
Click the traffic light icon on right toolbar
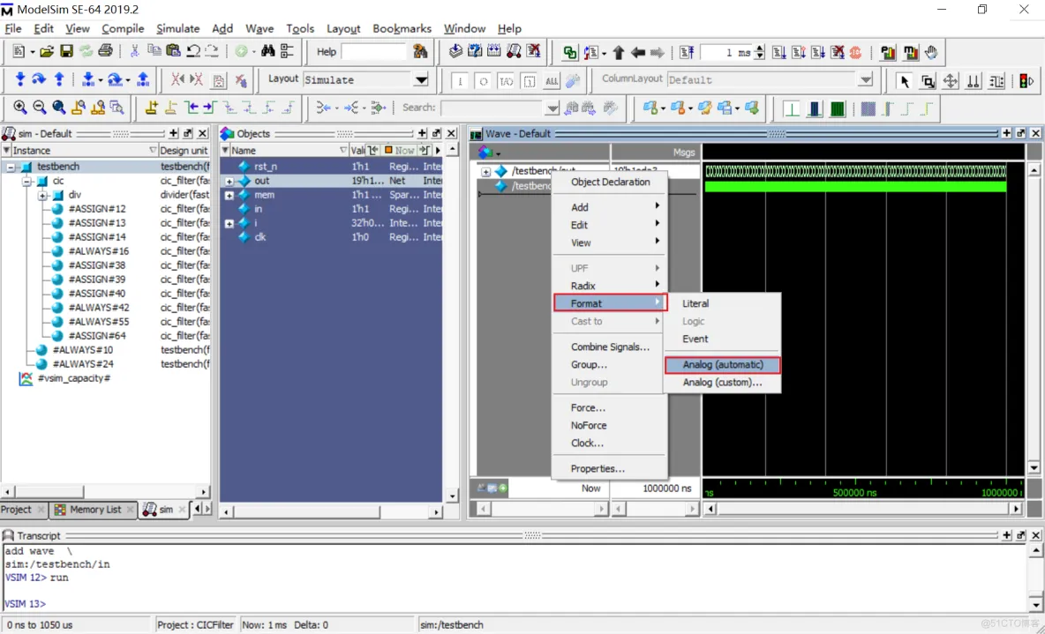(x=1026, y=81)
